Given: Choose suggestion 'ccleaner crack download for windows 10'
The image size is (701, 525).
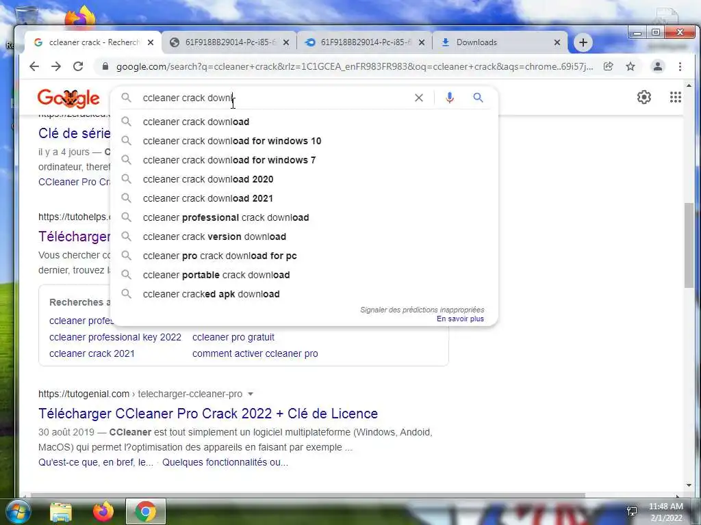Looking at the screenshot, I should 304,141.
